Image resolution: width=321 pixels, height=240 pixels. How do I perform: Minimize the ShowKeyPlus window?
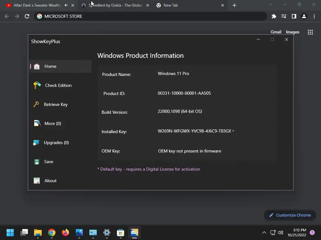pyautogui.click(x=258, y=39)
